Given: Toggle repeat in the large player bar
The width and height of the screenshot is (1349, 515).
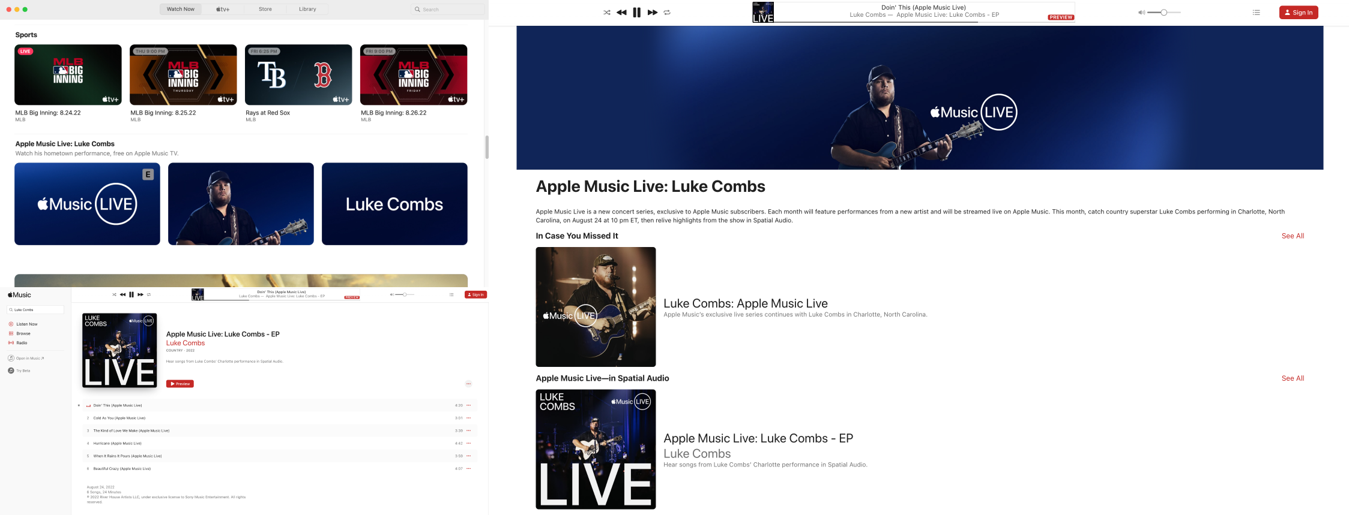Looking at the screenshot, I should point(667,13).
